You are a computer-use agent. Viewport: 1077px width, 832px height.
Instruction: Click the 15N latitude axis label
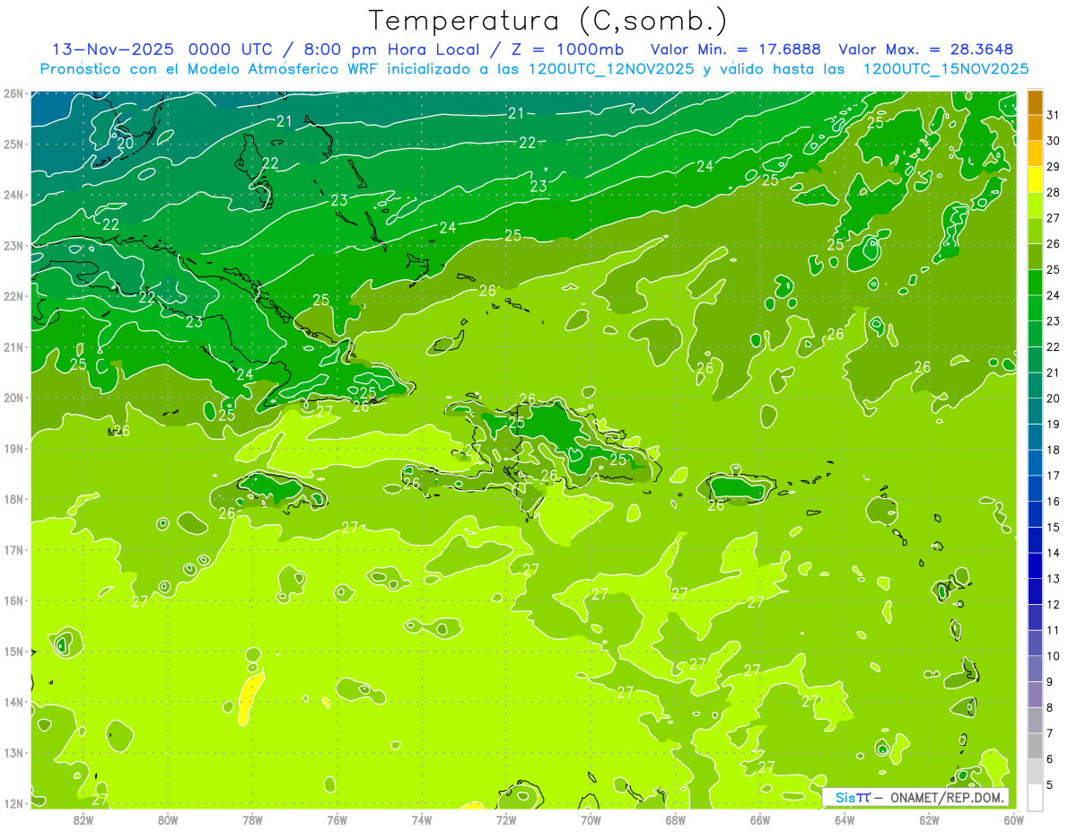coord(13,651)
